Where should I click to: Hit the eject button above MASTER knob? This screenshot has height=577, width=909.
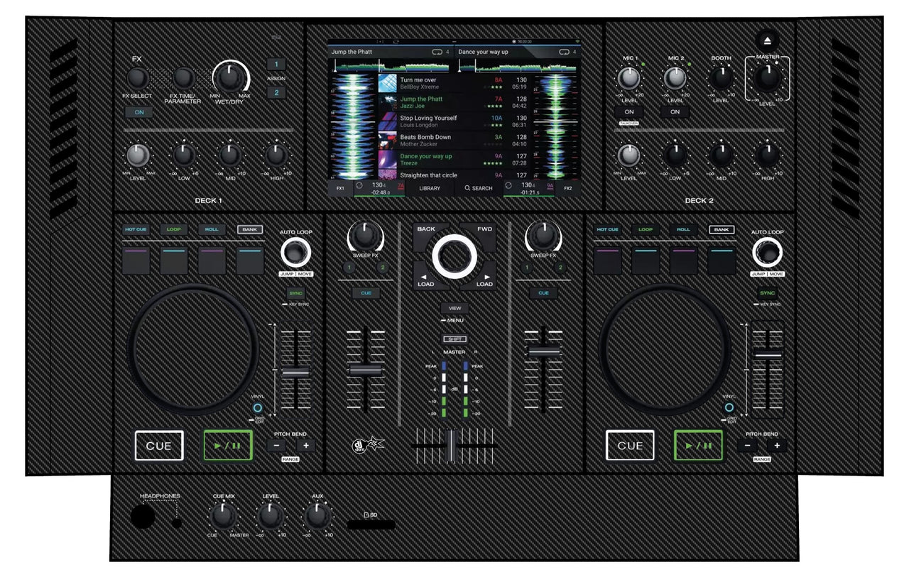click(768, 40)
